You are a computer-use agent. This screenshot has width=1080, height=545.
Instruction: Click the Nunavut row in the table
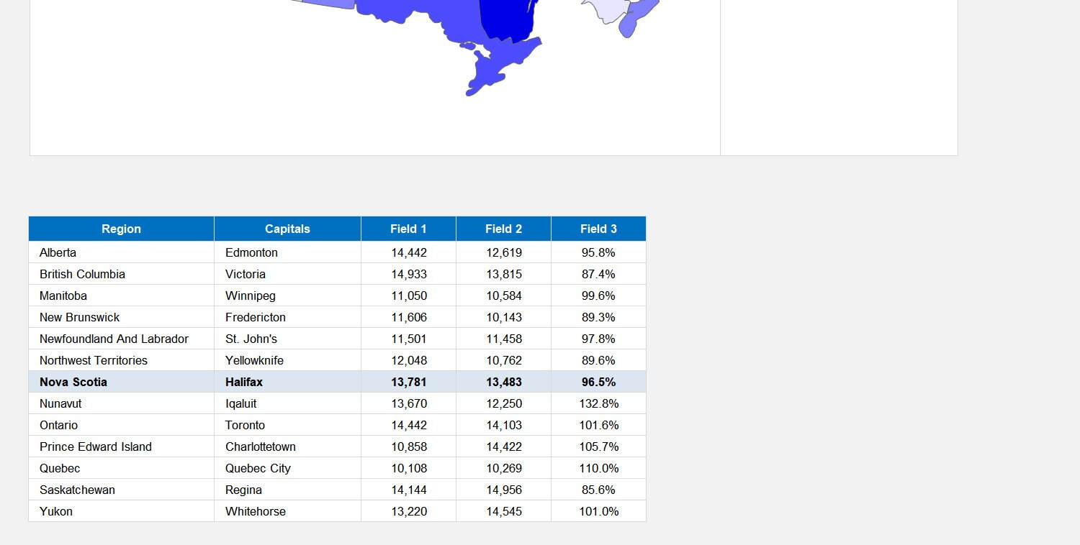121,403
